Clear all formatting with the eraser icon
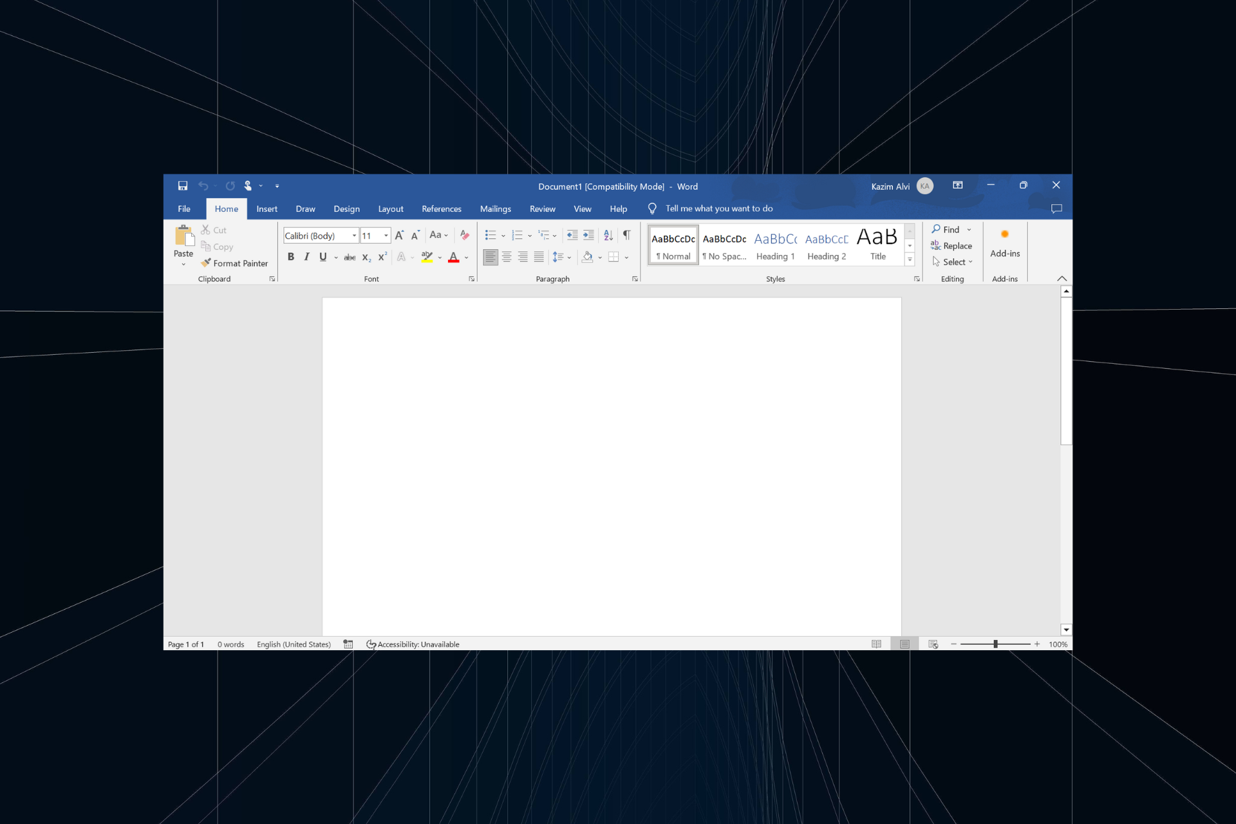Image resolution: width=1236 pixels, height=824 pixels. click(x=464, y=236)
